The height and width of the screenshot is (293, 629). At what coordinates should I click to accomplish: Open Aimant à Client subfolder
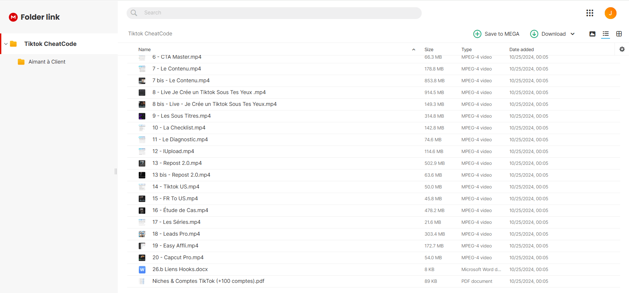coord(47,62)
